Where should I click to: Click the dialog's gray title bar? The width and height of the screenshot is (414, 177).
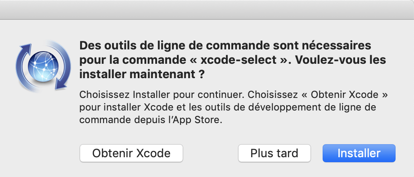click(207, 10)
